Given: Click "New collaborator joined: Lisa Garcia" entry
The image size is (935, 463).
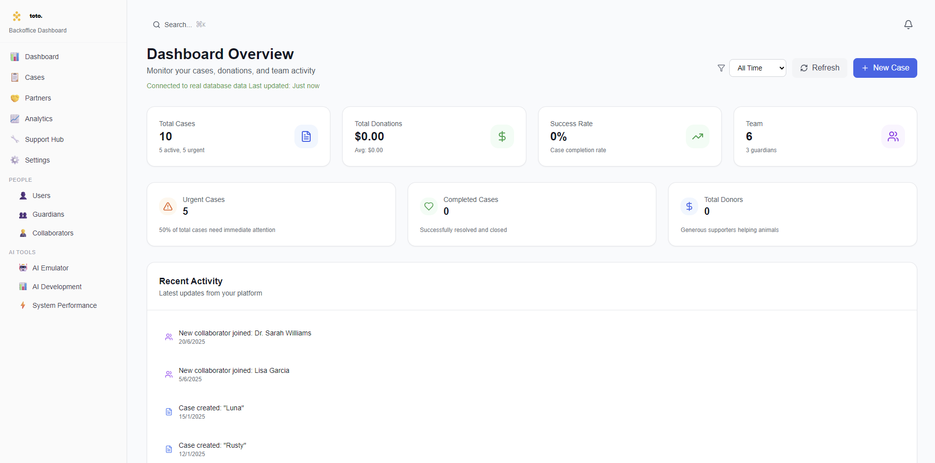Looking at the screenshot, I should pyautogui.click(x=234, y=370).
